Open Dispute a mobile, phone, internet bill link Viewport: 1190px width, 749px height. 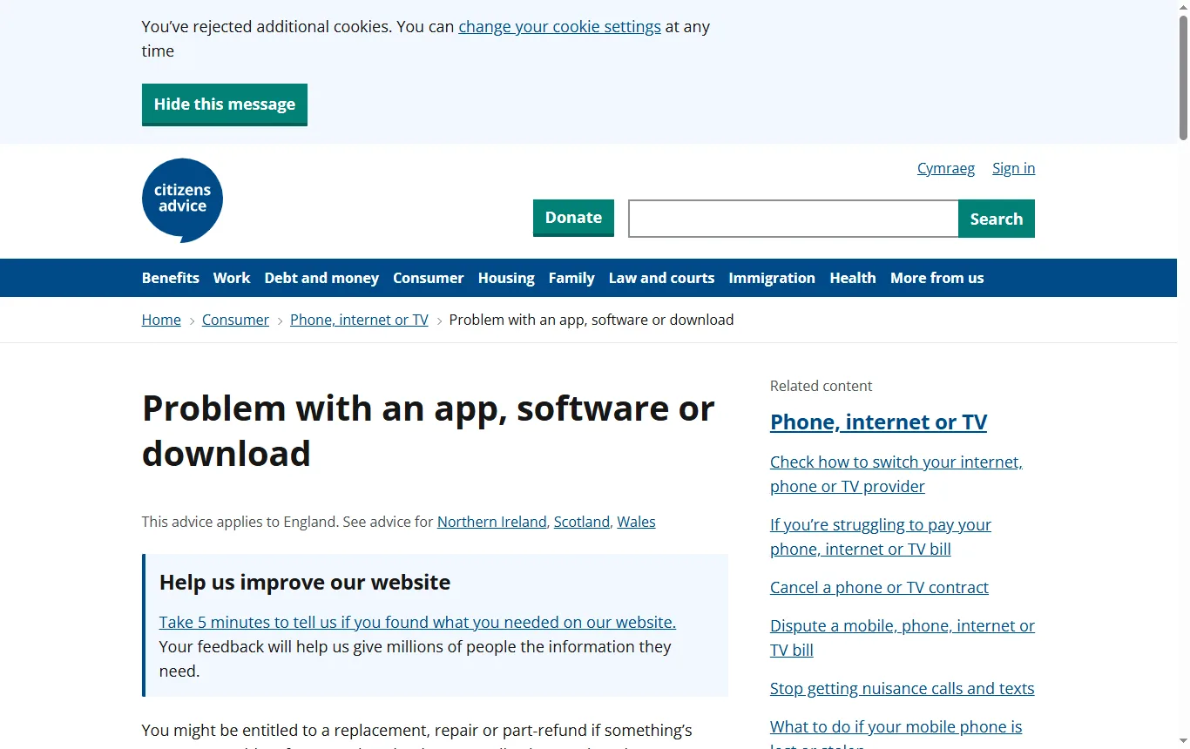(903, 638)
